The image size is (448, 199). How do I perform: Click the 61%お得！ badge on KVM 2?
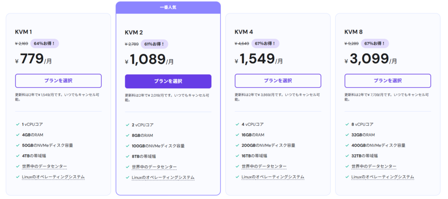tap(155, 44)
